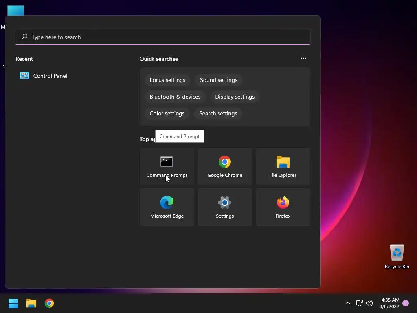Click the Type here to search field
The width and height of the screenshot is (417, 313).
(x=163, y=37)
